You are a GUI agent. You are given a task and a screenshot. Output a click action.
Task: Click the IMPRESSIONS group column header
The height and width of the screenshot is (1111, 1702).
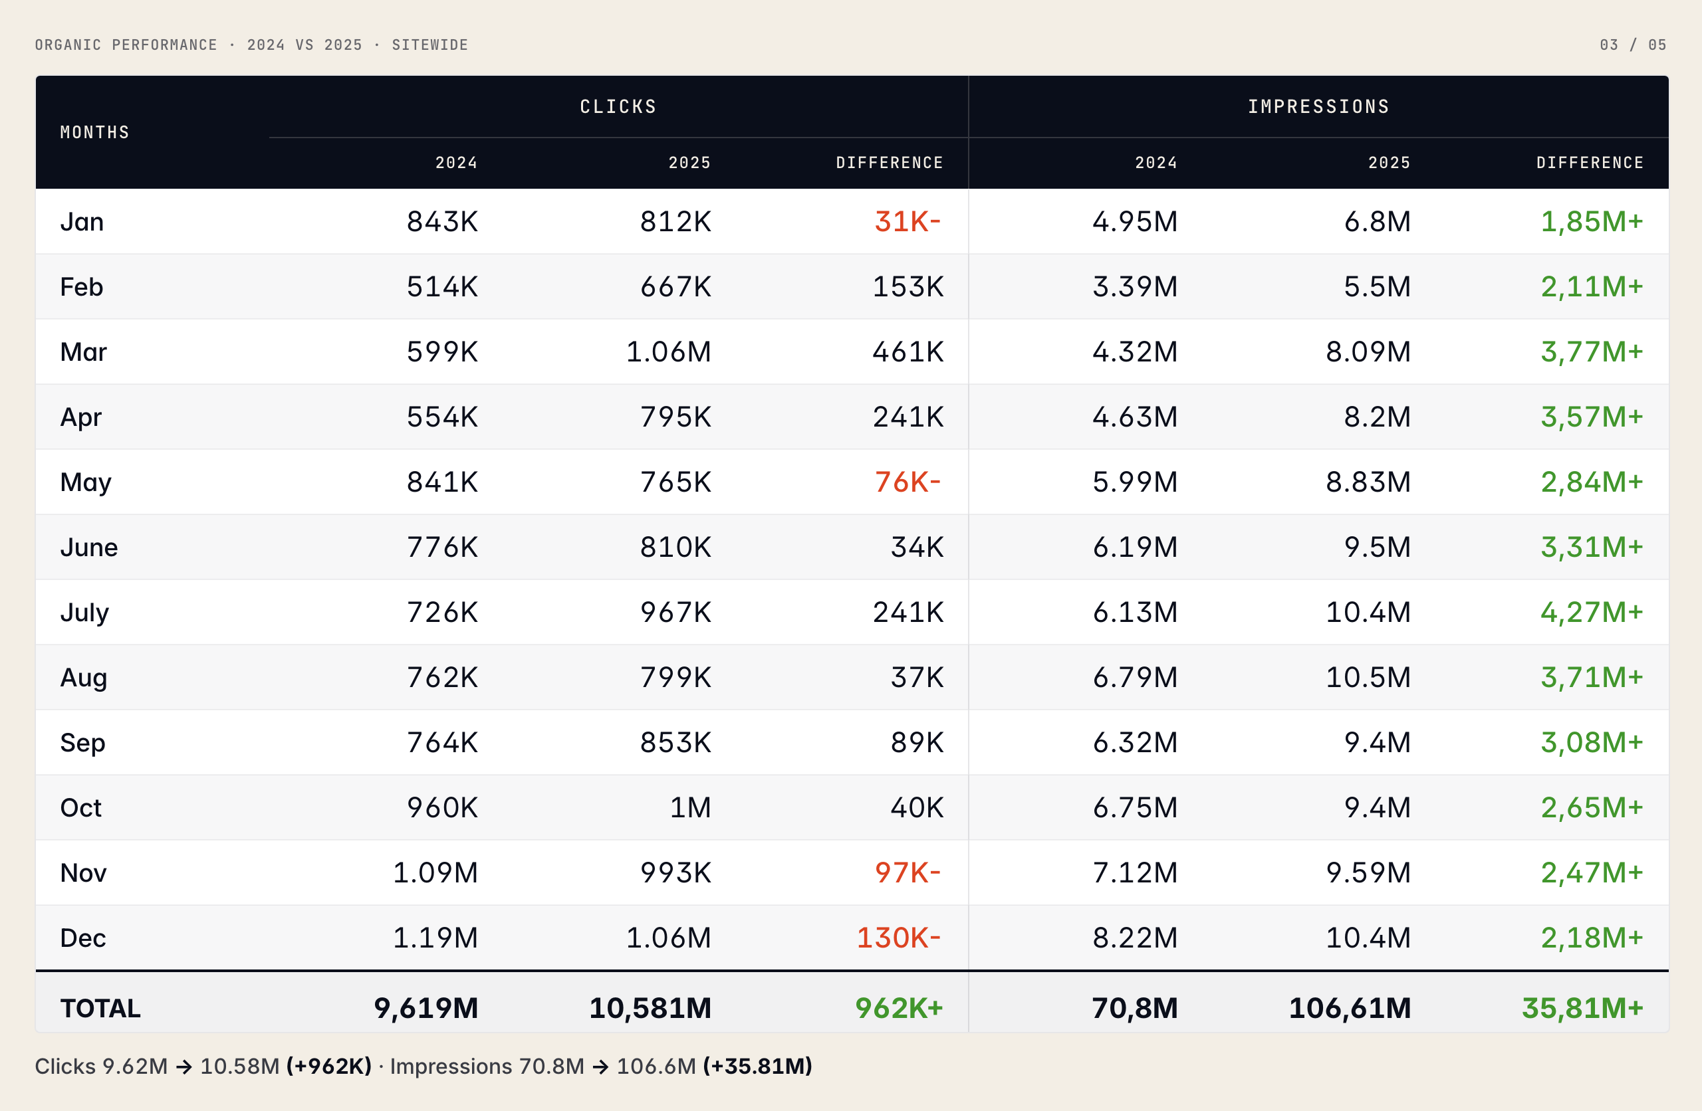1318,106
